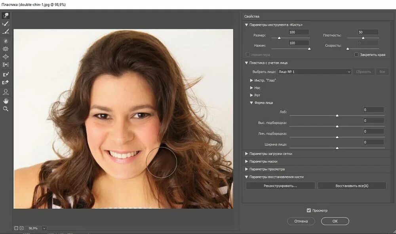The image size is (396, 234).
Task: Select the Zoom magnifier tool
Action: pos(6,109)
